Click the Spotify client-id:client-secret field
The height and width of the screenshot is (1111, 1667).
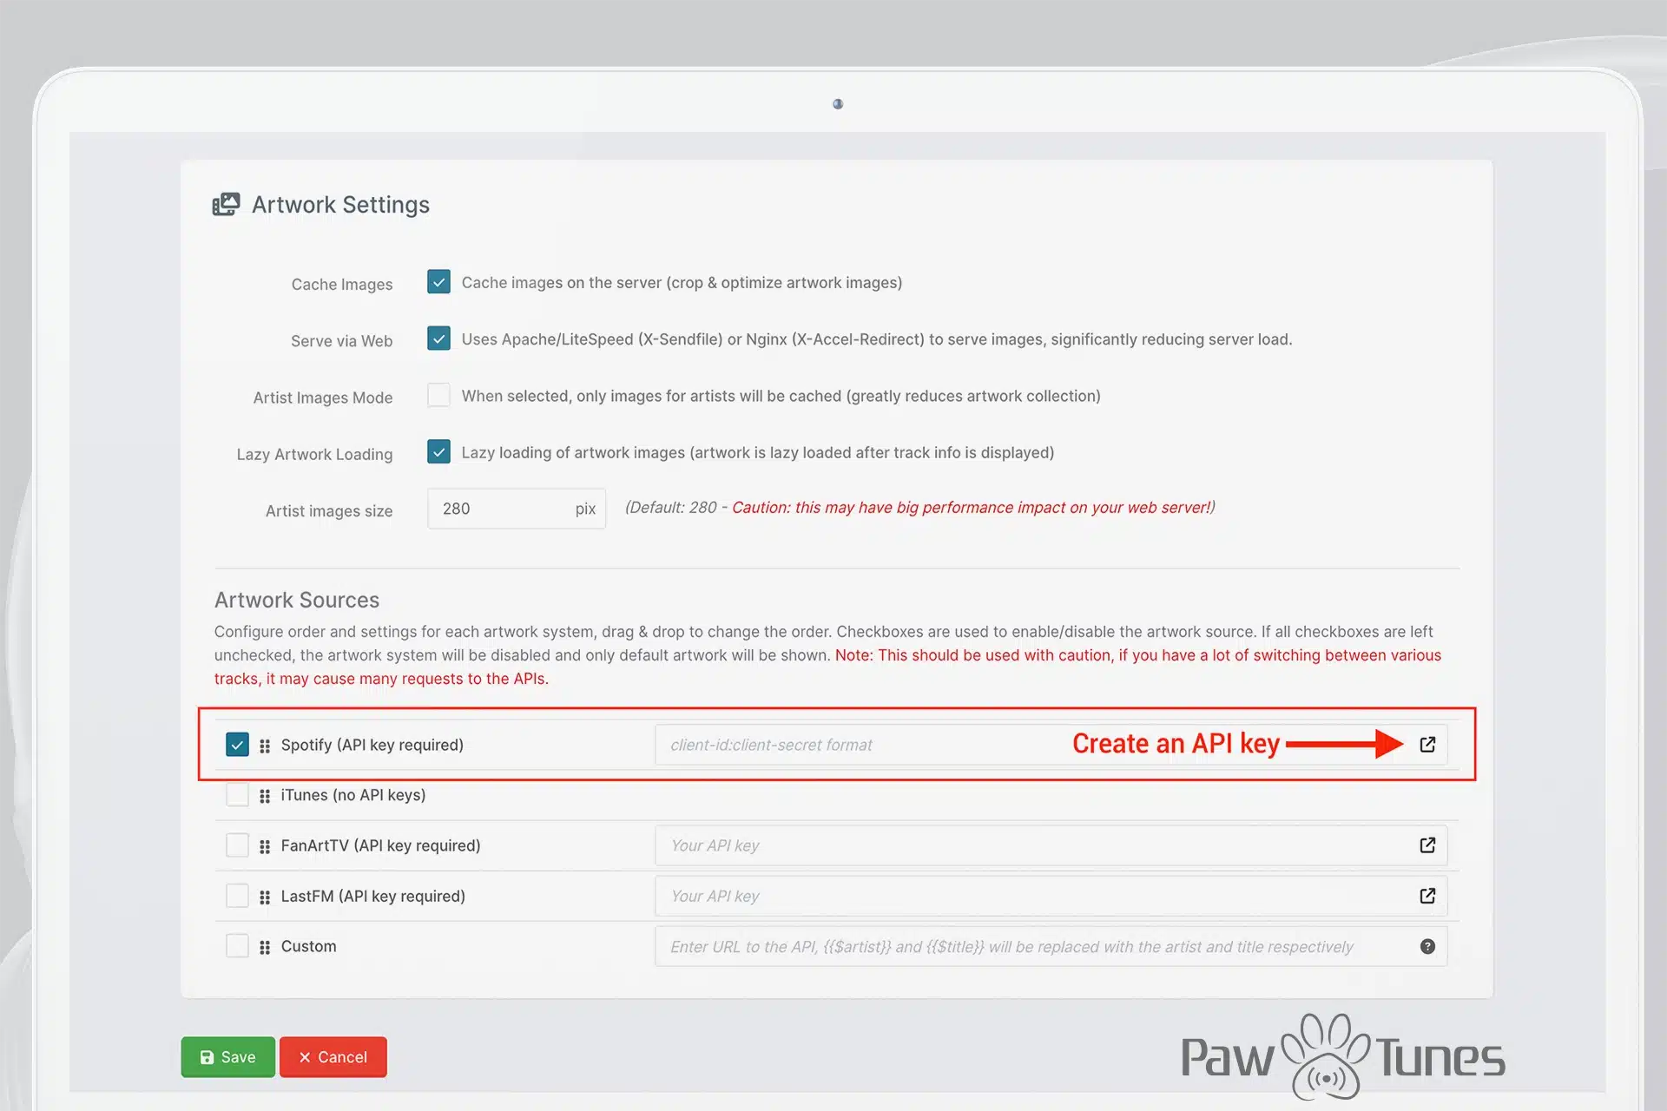tap(1051, 745)
